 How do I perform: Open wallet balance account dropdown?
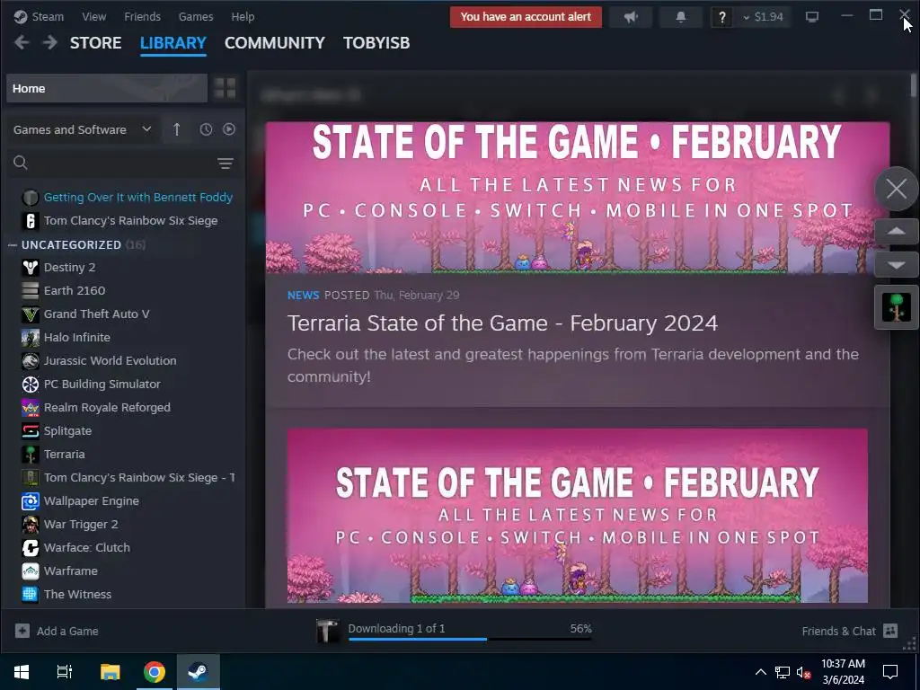click(764, 17)
